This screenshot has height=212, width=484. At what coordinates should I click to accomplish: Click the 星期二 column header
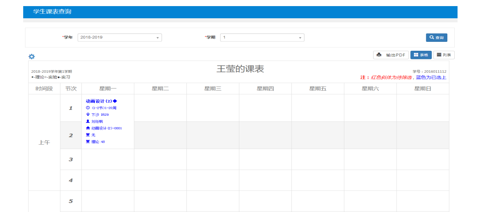(160, 89)
